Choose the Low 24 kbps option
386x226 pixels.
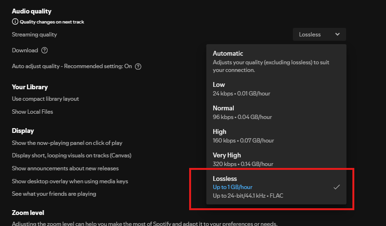[x=276, y=89]
